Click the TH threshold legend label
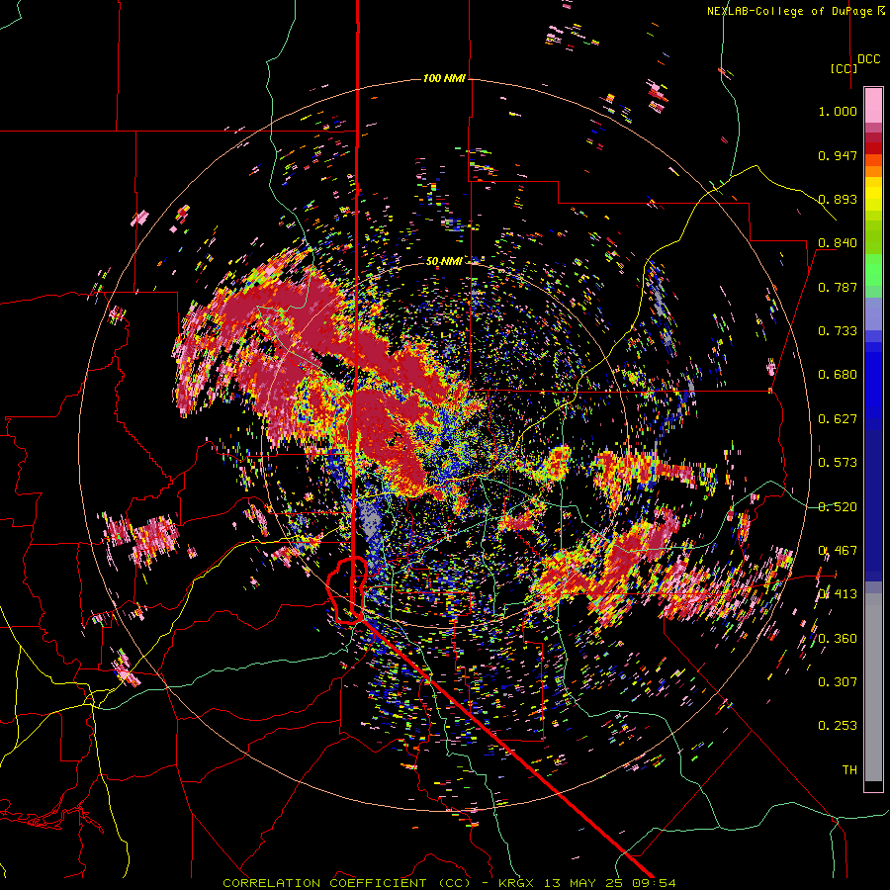The height and width of the screenshot is (890, 890). tap(849, 770)
